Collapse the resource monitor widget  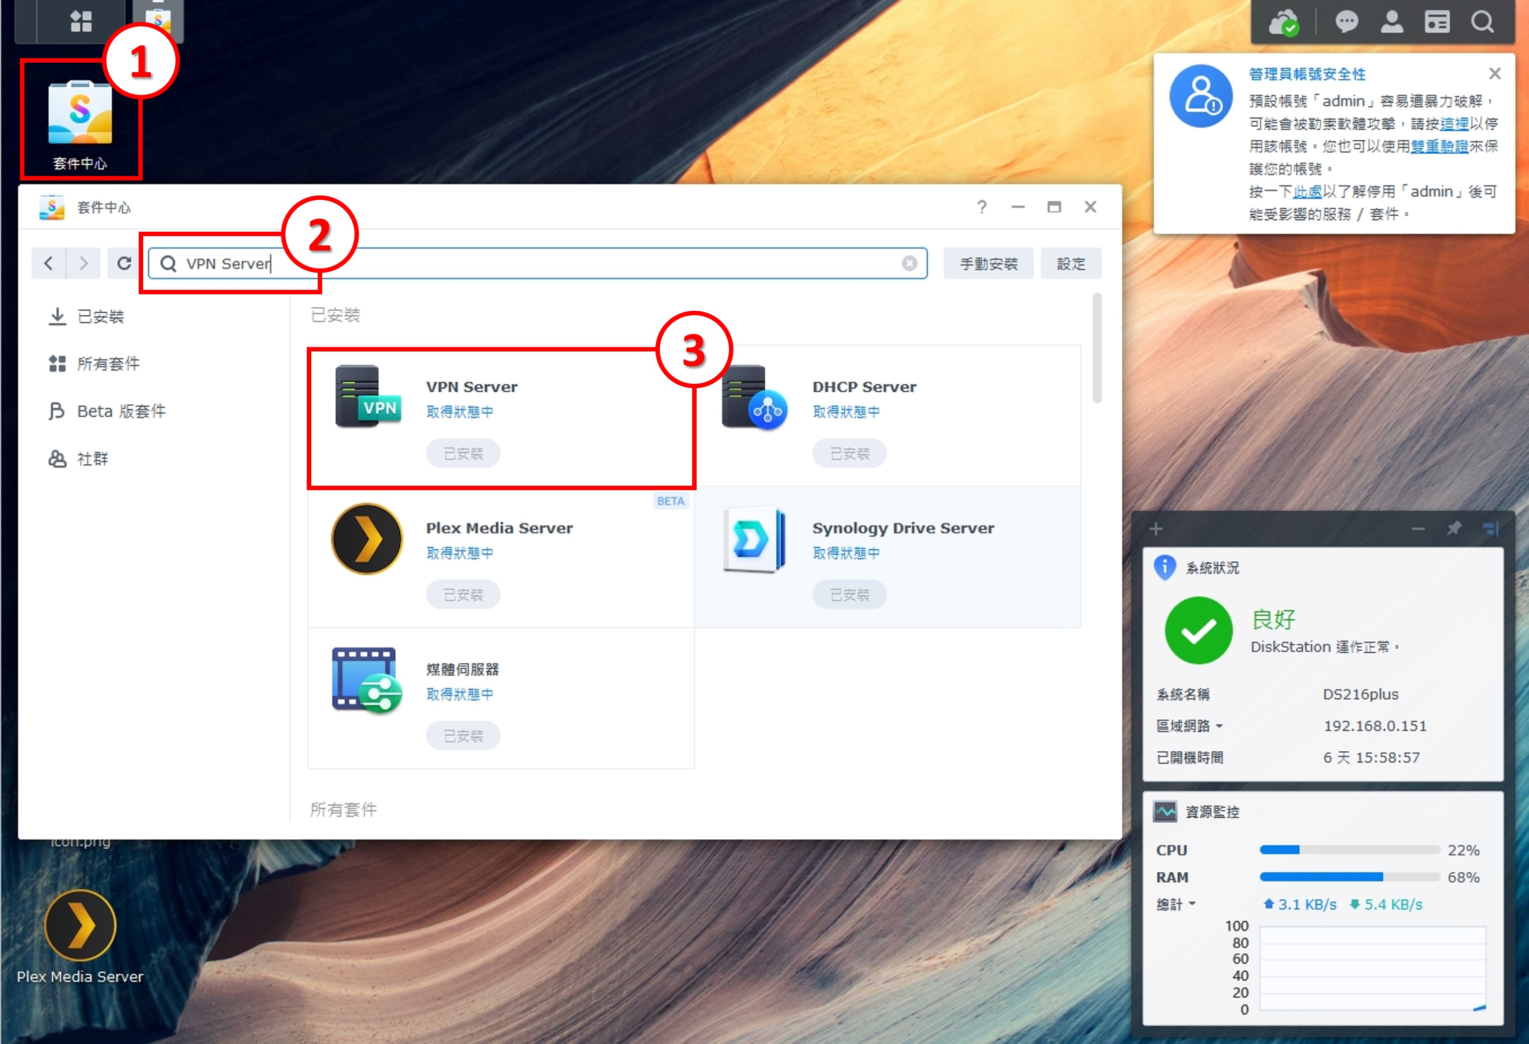tap(1418, 528)
